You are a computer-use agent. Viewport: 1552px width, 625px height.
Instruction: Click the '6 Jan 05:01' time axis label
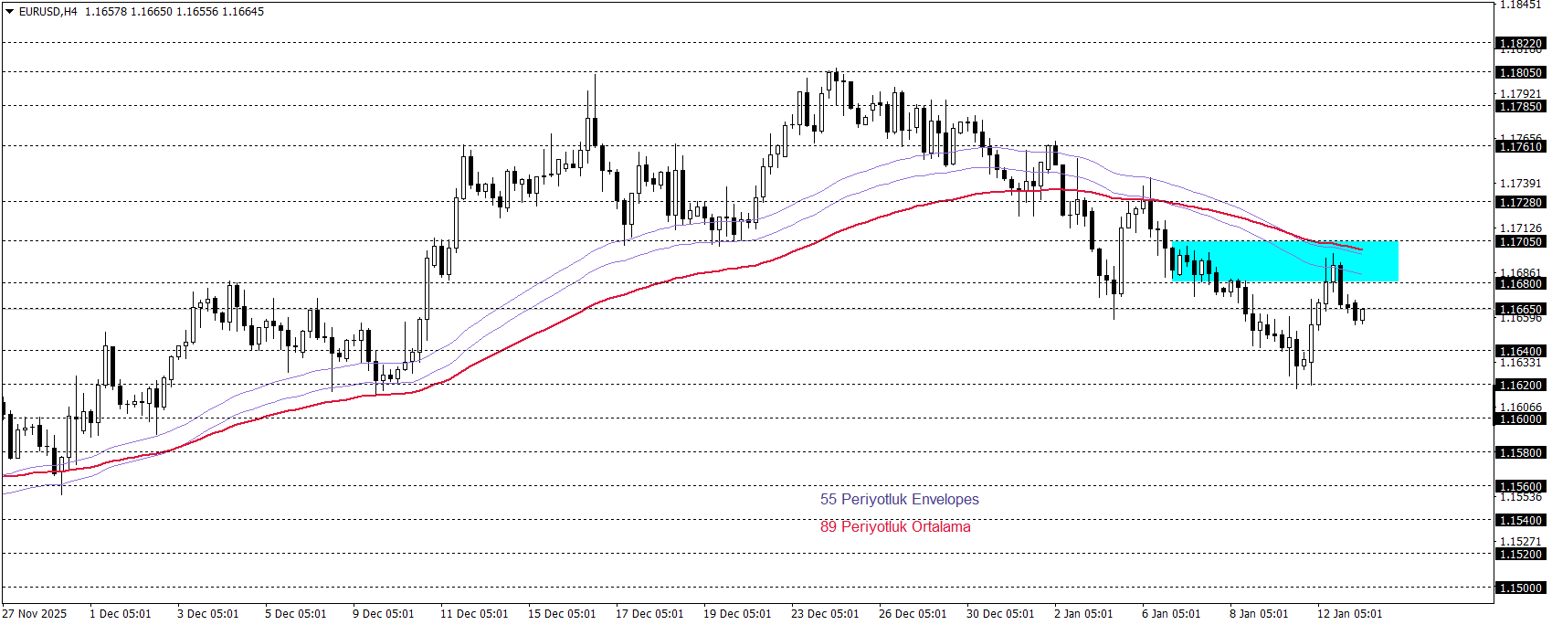pyautogui.click(x=1171, y=613)
